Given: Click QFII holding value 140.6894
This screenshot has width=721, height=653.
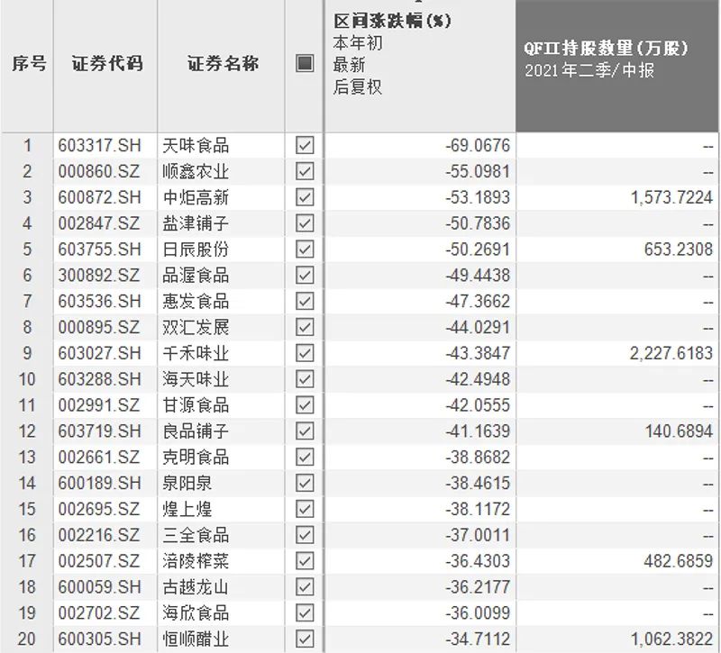Looking at the screenshot, I should click(x=679, y=431).
